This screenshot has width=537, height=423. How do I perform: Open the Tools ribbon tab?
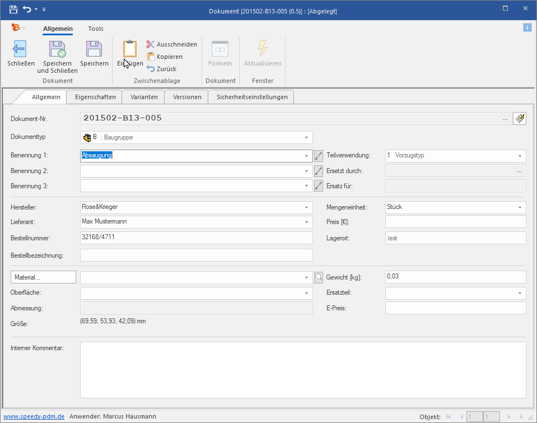[96, 29]
